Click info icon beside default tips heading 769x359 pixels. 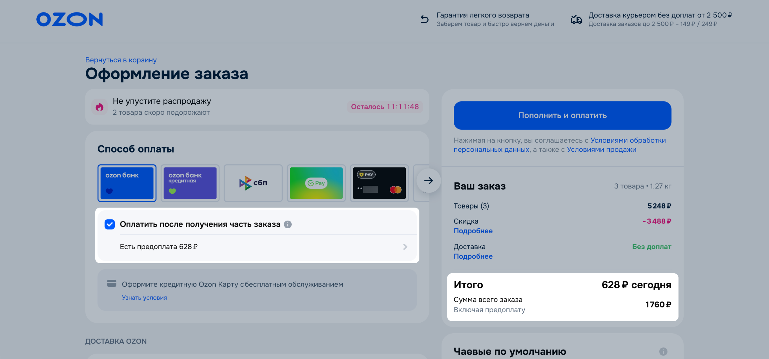click(x=663, y=351)
